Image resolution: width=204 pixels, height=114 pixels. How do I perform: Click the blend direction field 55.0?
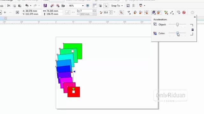point(106,12)
